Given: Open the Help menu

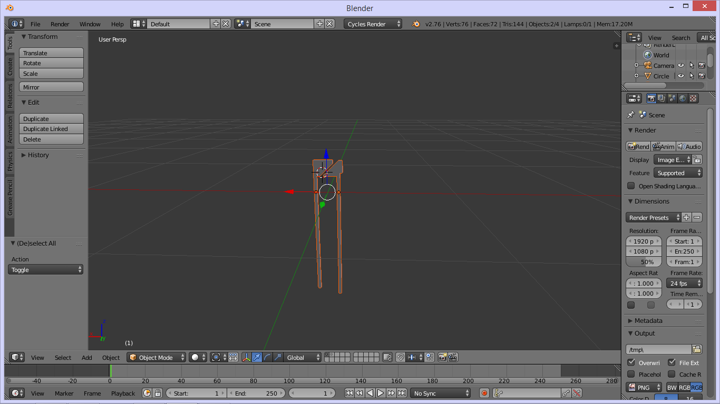Looking at the screenshot, I should click(x=118, y=24).
